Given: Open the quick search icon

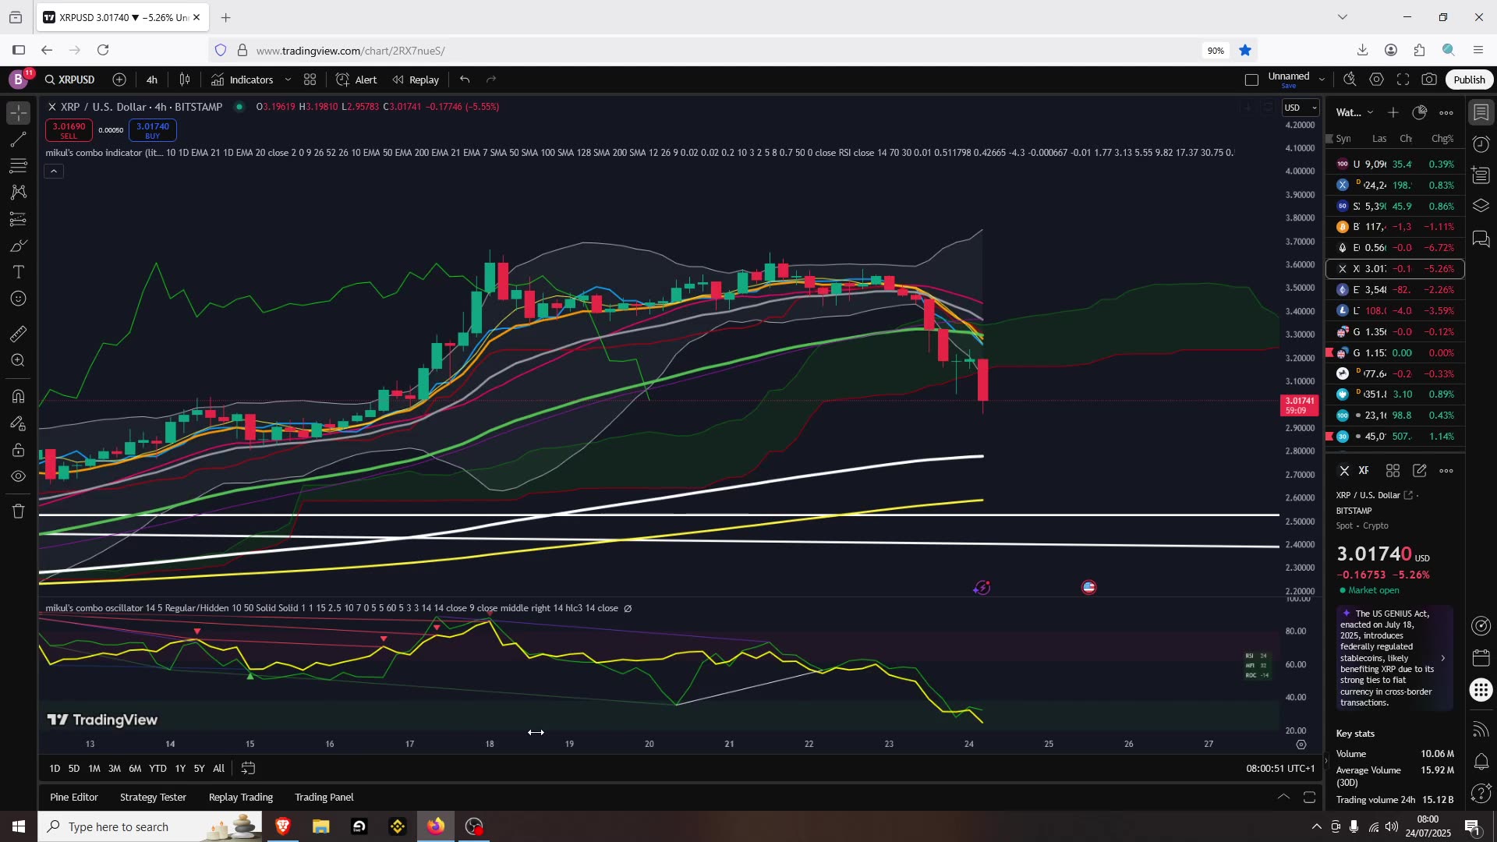Looking at the screenshot, I should (1350, 80).
